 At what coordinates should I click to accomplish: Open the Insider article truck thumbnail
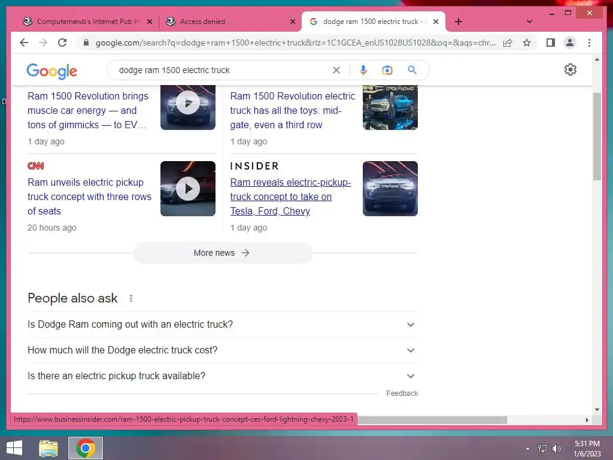coord(390,189)
